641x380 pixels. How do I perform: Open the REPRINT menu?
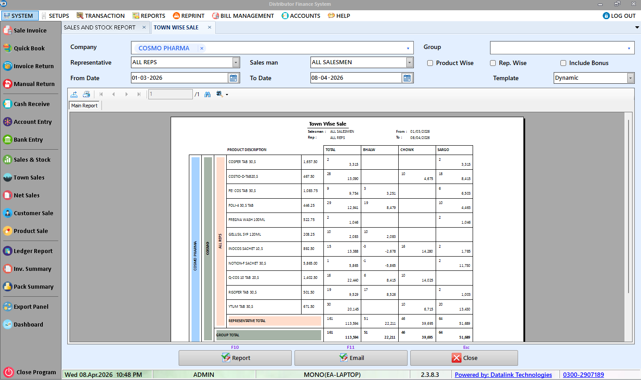(x=188, y=16)
